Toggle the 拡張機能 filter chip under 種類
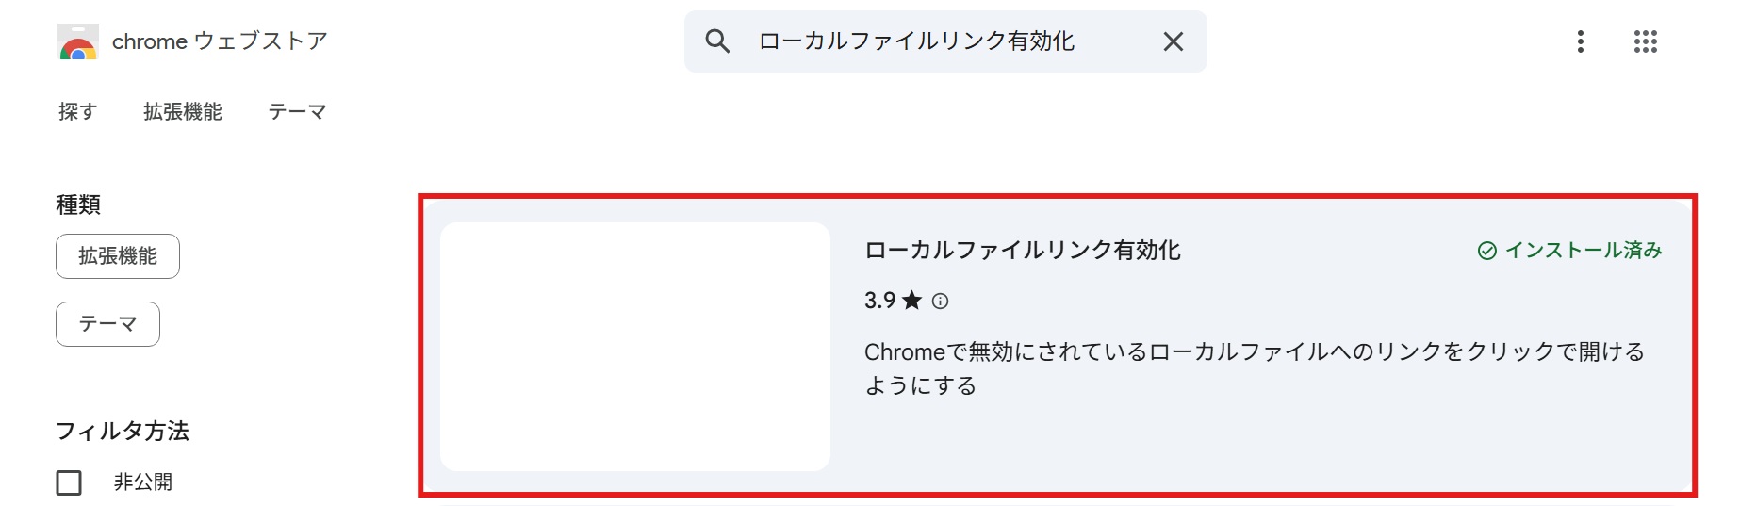Image resolution: width=1740 pixels, height=506 pixels. pyautogui.click(x=118, y=256)
